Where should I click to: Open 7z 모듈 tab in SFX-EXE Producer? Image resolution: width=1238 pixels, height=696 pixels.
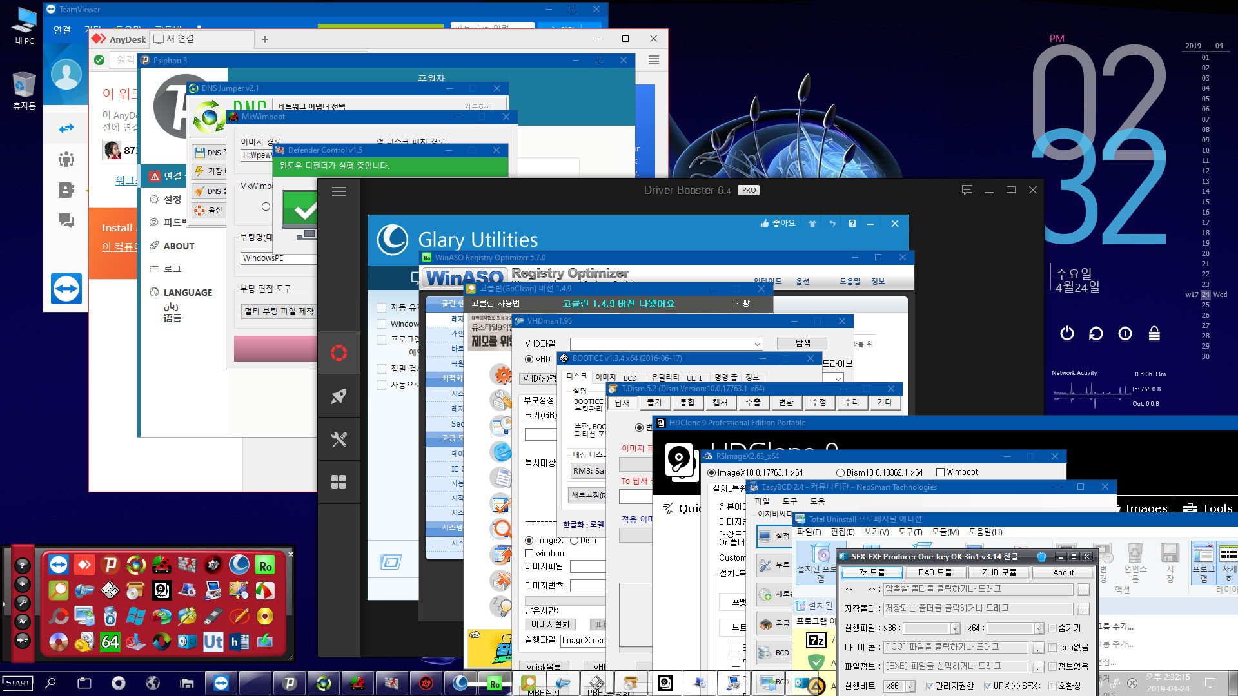click(871, 572)
